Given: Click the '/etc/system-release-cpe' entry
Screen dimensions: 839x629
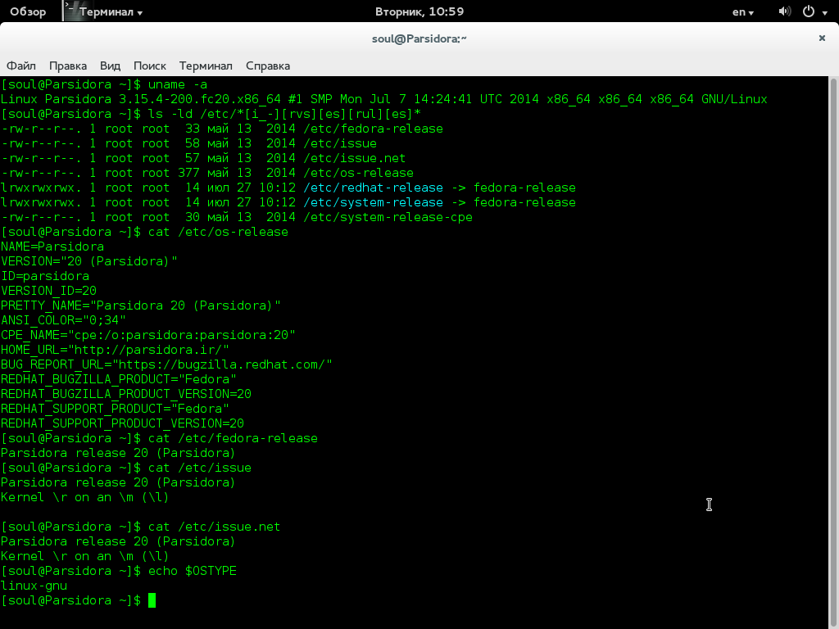Looking at the screenshot, I should coord(388,217).
